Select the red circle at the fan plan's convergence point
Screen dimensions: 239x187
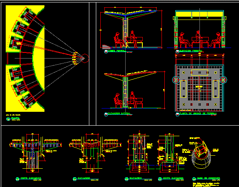point(84,58)
